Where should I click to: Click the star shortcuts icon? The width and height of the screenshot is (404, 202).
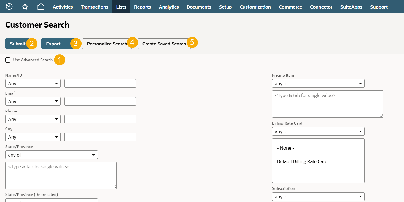click(25, 7)
